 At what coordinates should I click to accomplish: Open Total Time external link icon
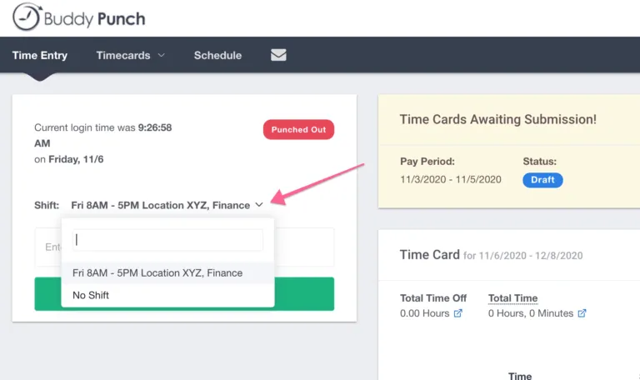[x=582, y=313]
